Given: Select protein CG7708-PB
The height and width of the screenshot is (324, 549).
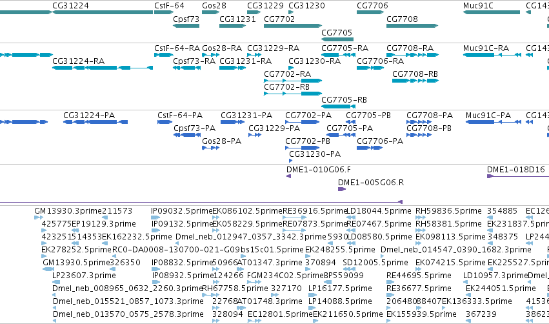Looking at the screenshot, I should click(419, 135).
